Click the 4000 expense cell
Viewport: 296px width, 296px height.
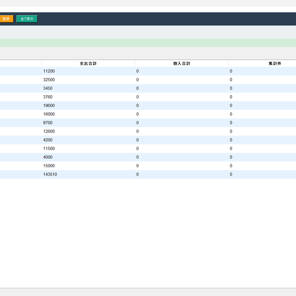(x=88, y=157)
